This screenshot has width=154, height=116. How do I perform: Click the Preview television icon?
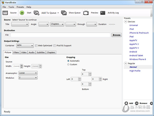[86, 13]
